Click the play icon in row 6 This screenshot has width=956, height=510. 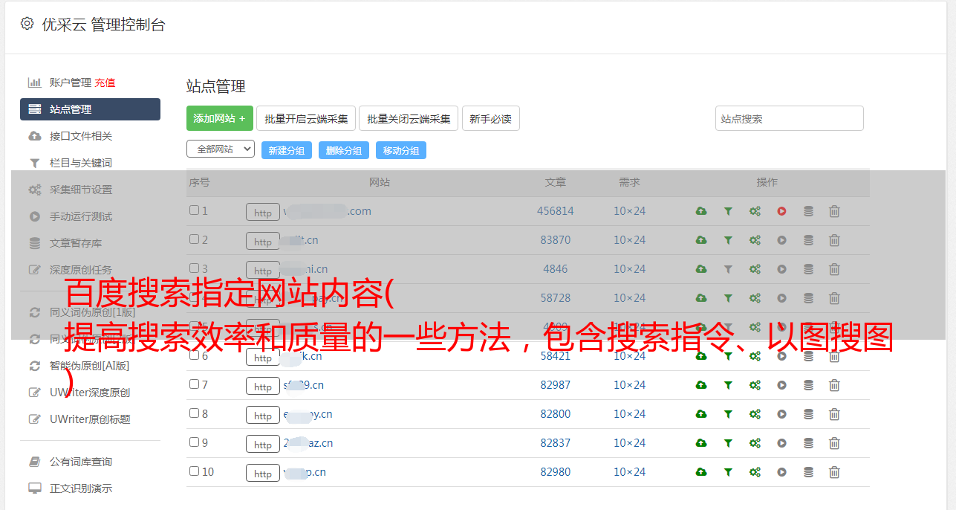pyautogui.click(x=781, y=356)
